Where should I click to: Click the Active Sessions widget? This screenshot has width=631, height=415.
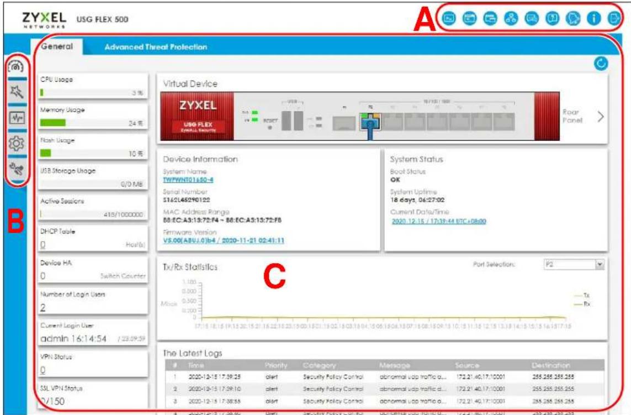tap(93, 208)
